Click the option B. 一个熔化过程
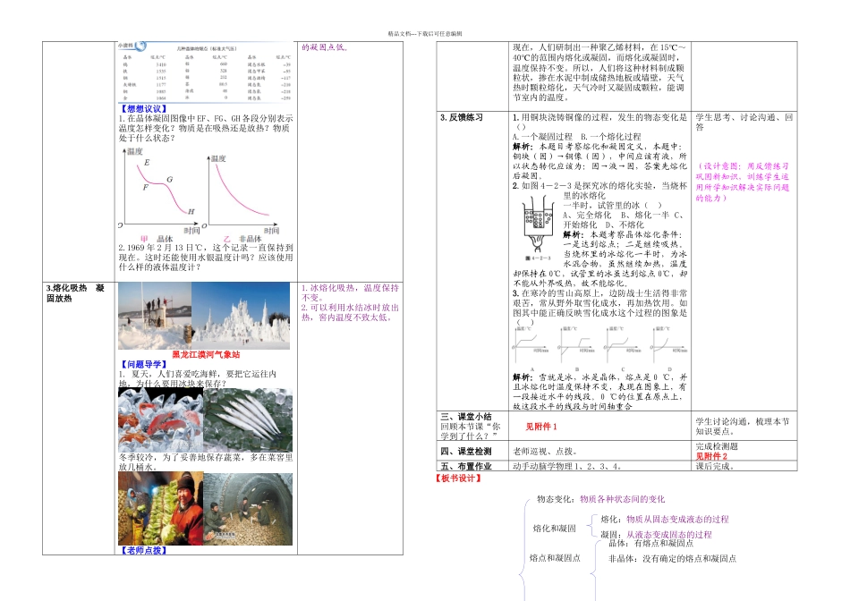The height and width of the screenshot is (601, 850). click(611, 137)
